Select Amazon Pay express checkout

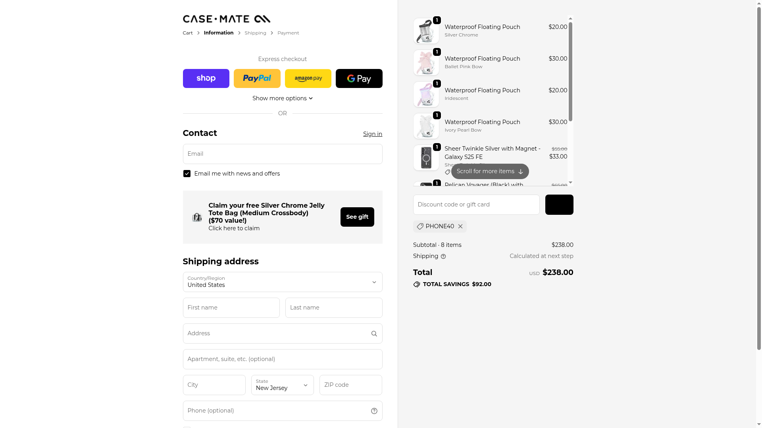click(x=308, y=78)
